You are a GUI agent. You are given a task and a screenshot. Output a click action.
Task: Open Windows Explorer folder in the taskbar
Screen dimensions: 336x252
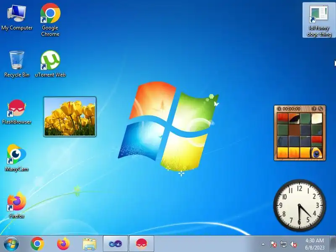[x=89, y=244]
